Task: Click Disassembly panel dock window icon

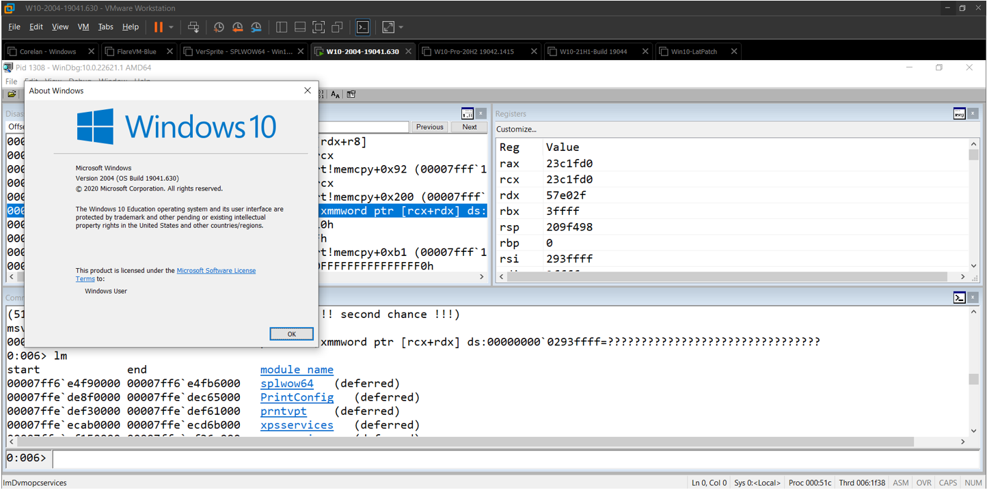Action: (468, 113)
